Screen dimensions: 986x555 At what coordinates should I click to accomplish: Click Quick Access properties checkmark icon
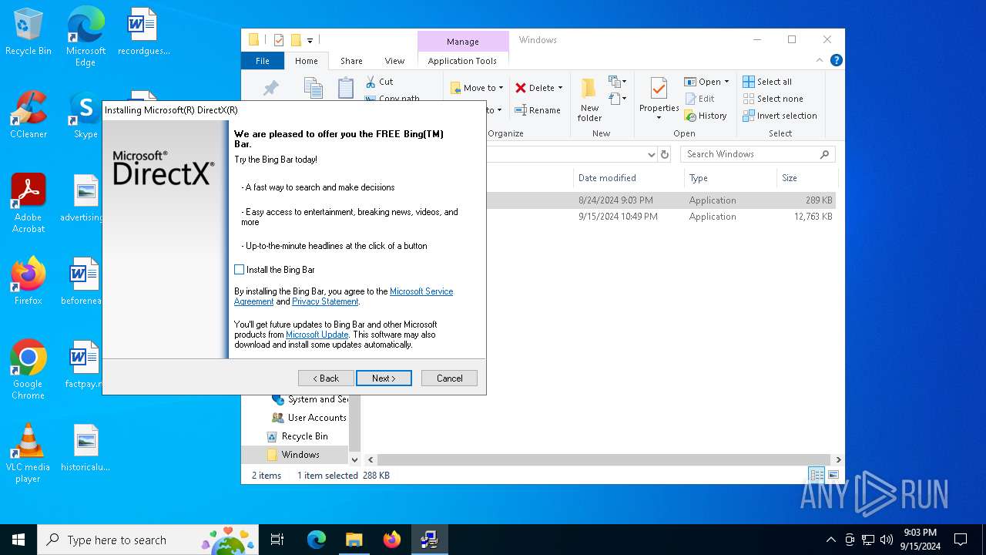tap(279, 40)
